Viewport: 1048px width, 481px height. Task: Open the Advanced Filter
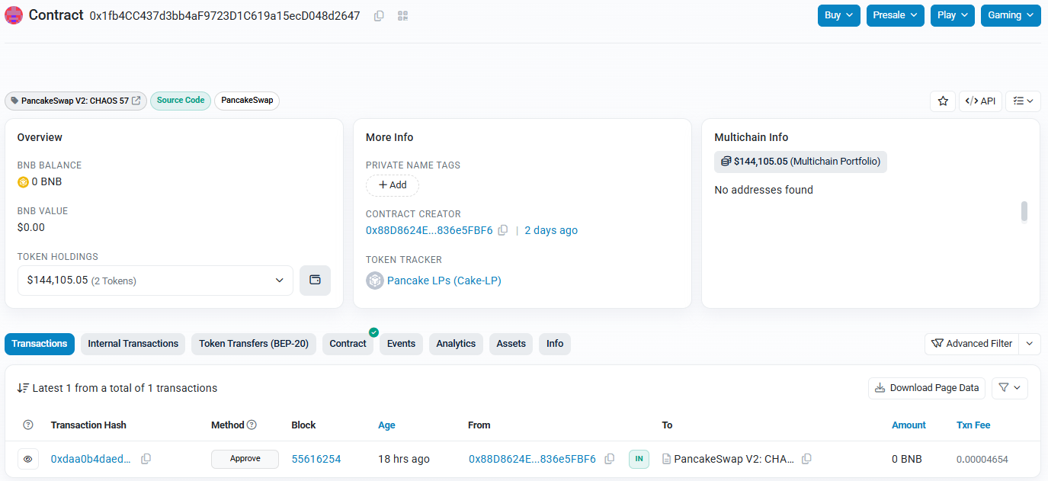point(972,344)
